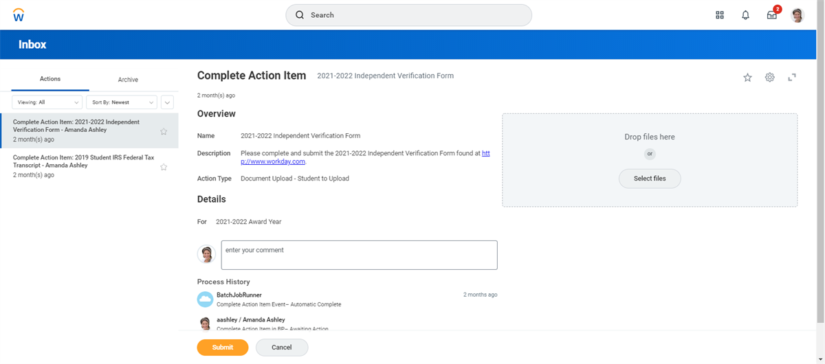825x364 pixels.
Task: Open the user profile avatar menu
Action: tap(797, 15)
